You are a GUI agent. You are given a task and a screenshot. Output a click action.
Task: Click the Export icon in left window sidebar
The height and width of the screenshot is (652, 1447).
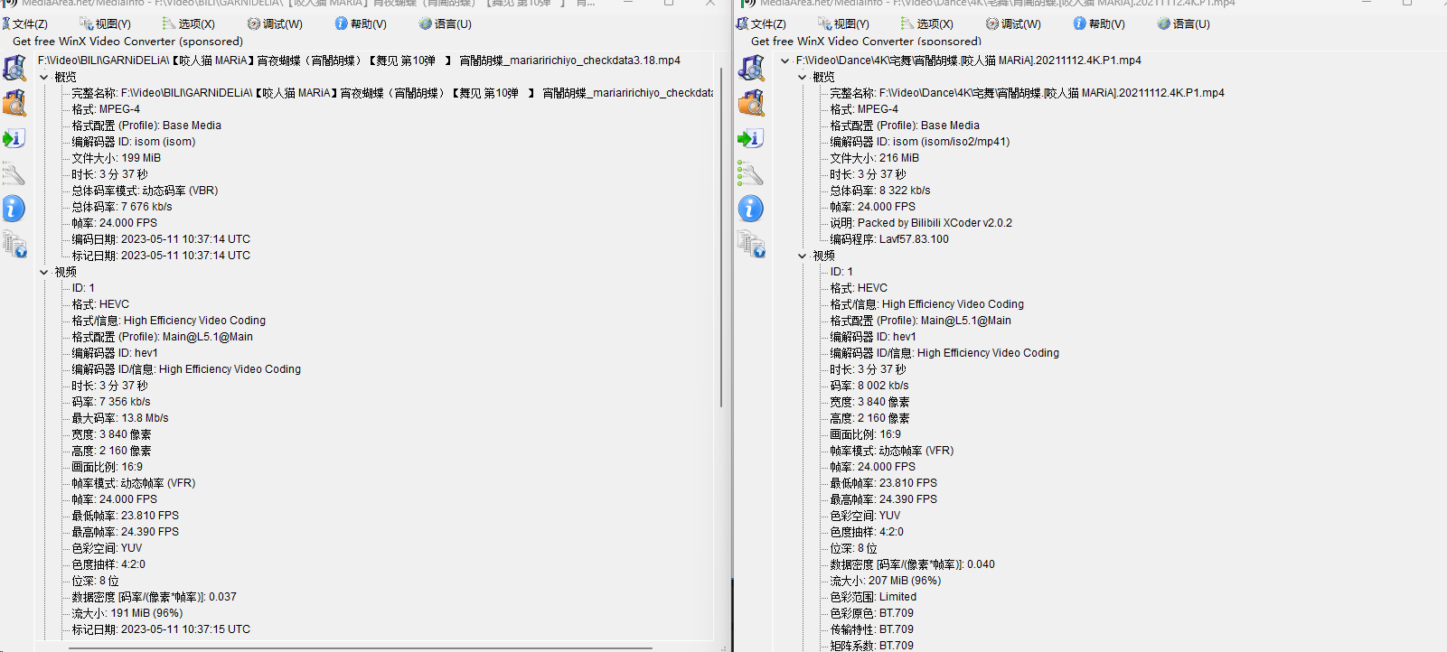pos(14,138)
